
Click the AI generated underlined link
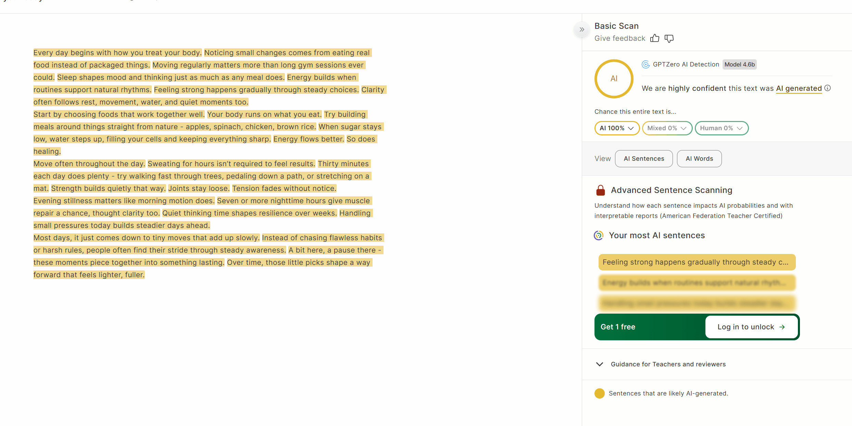[x=799, y=88]
